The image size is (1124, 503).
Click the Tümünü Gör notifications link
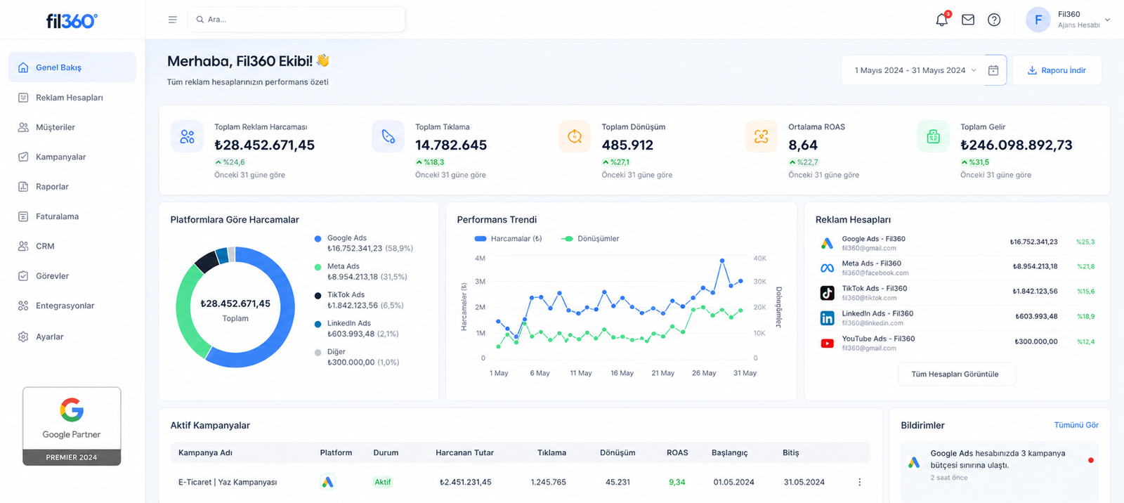point(1076,425)
